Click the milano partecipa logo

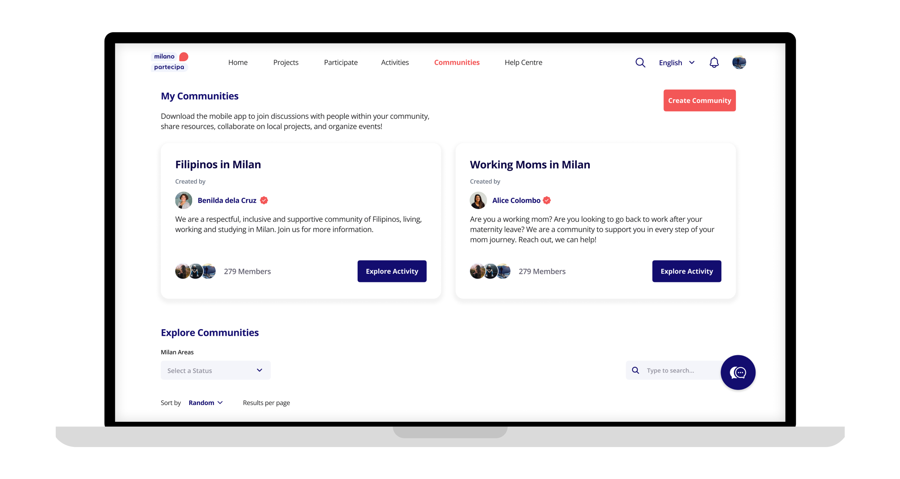[169, 62]
